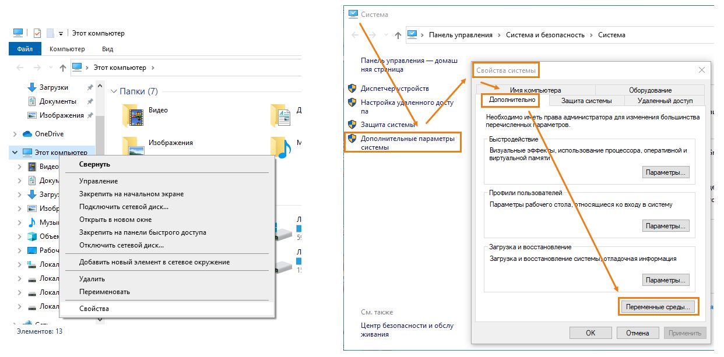Click the navigation pane scrollbar down arrow
The width and height of the screenshot is (724, 357).
pos(99,319)
